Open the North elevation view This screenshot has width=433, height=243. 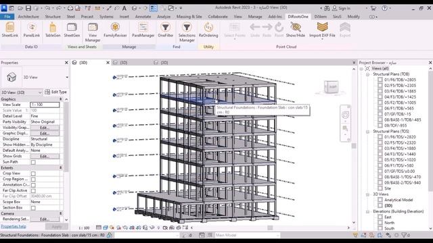(x=390, y=223)
